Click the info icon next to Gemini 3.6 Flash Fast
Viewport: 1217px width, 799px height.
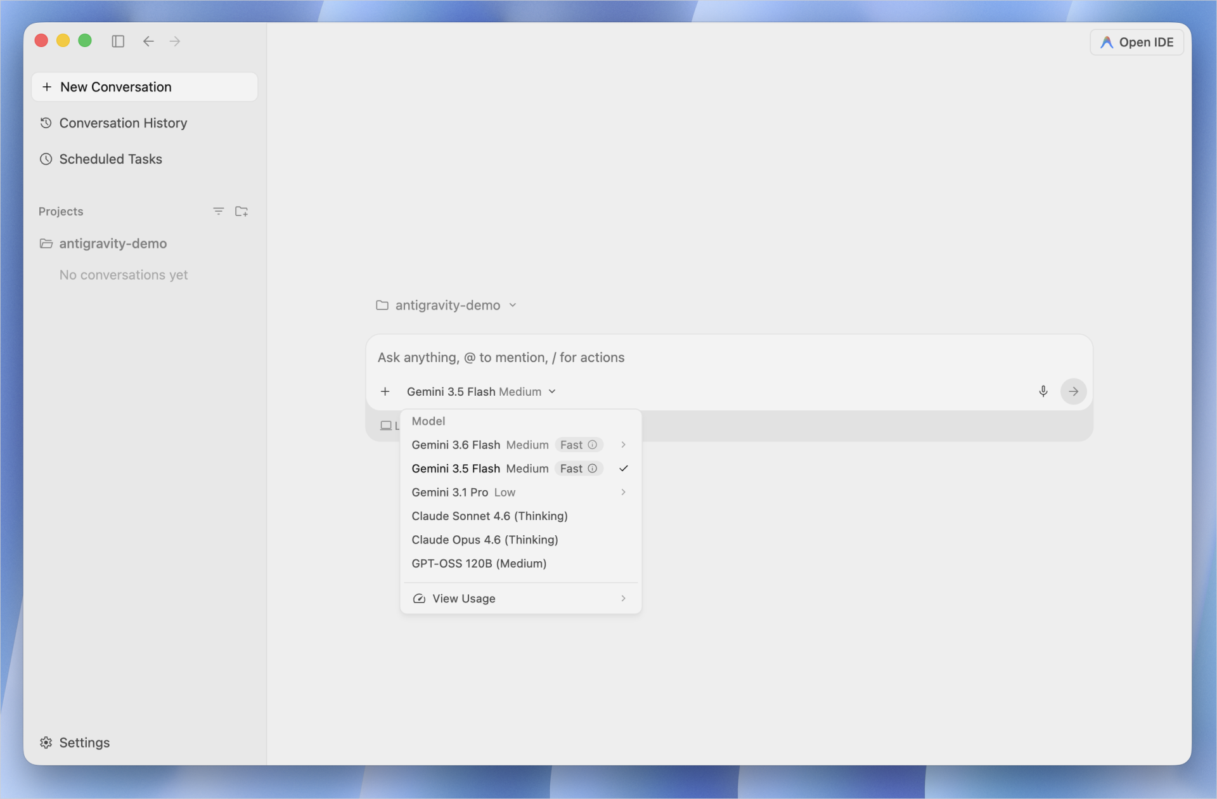click(593, 445)
